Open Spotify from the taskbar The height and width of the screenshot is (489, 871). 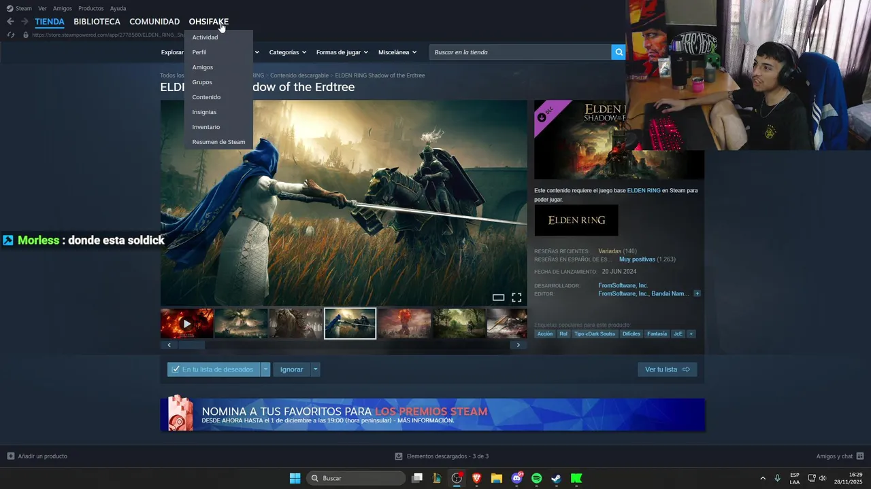536,478
